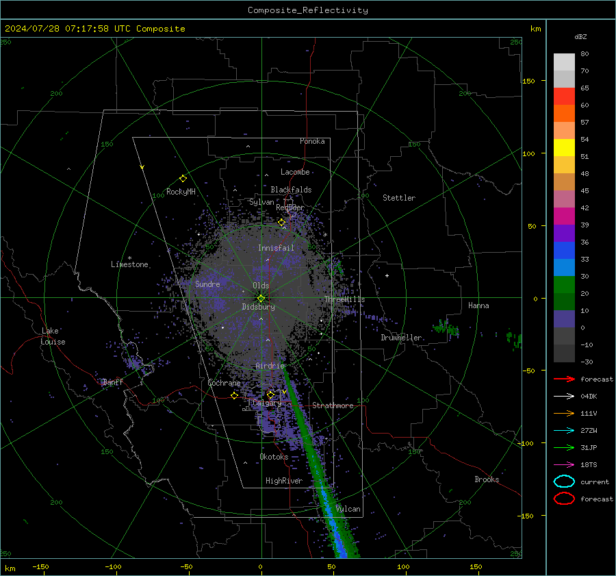Click the Lake Louise label
This screenshot has height=576, width=616.
pos(53,336)
